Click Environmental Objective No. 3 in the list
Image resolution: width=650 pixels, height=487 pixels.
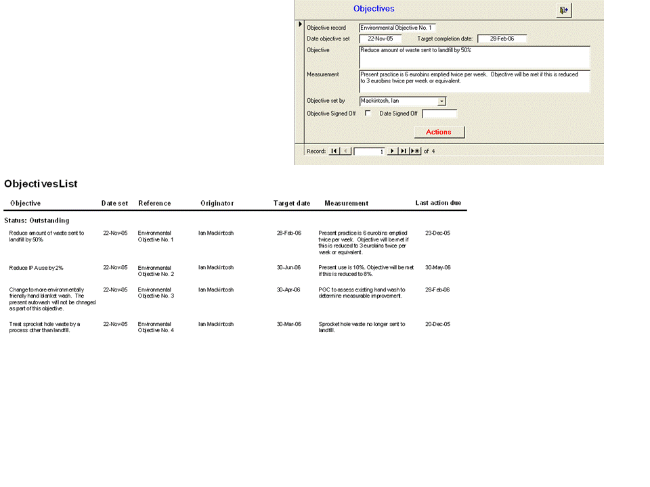(x=156, y=293)
